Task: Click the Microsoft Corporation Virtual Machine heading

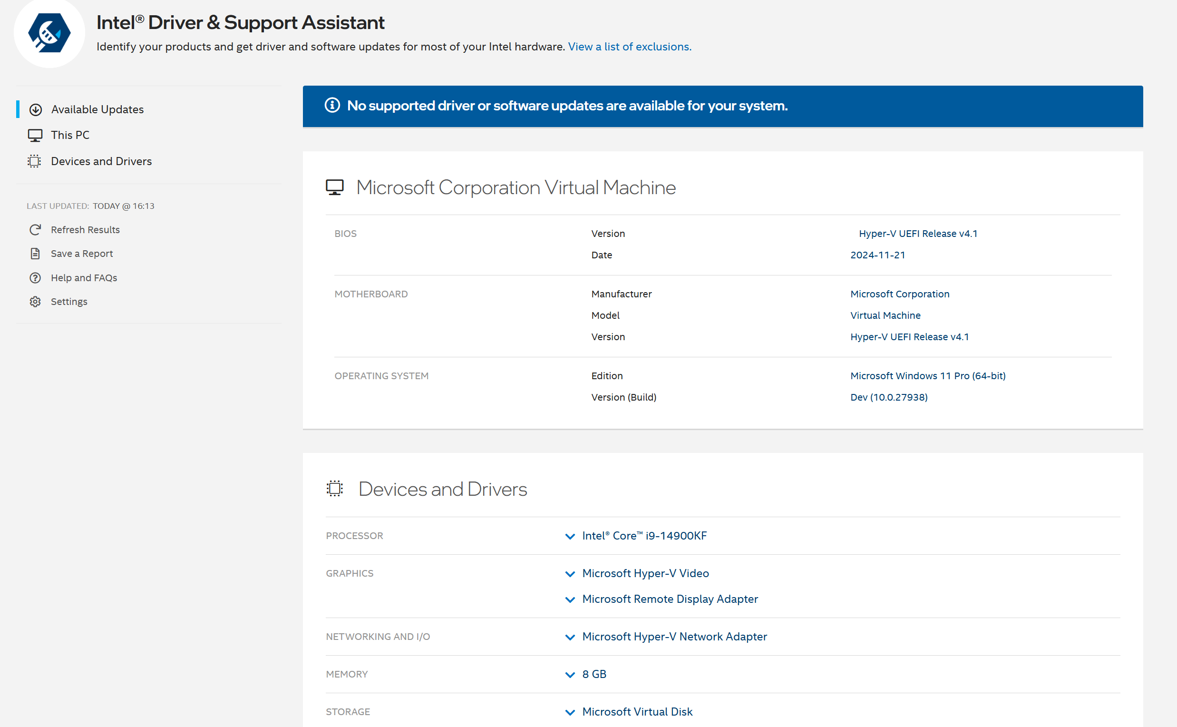Action: (516, 187)
